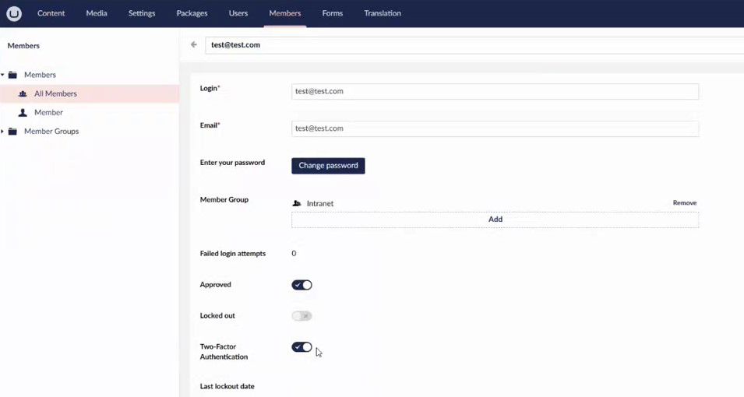Screen dimensions: 744x397
Task: Click the Last lockout date label
Action: (227, 386)
